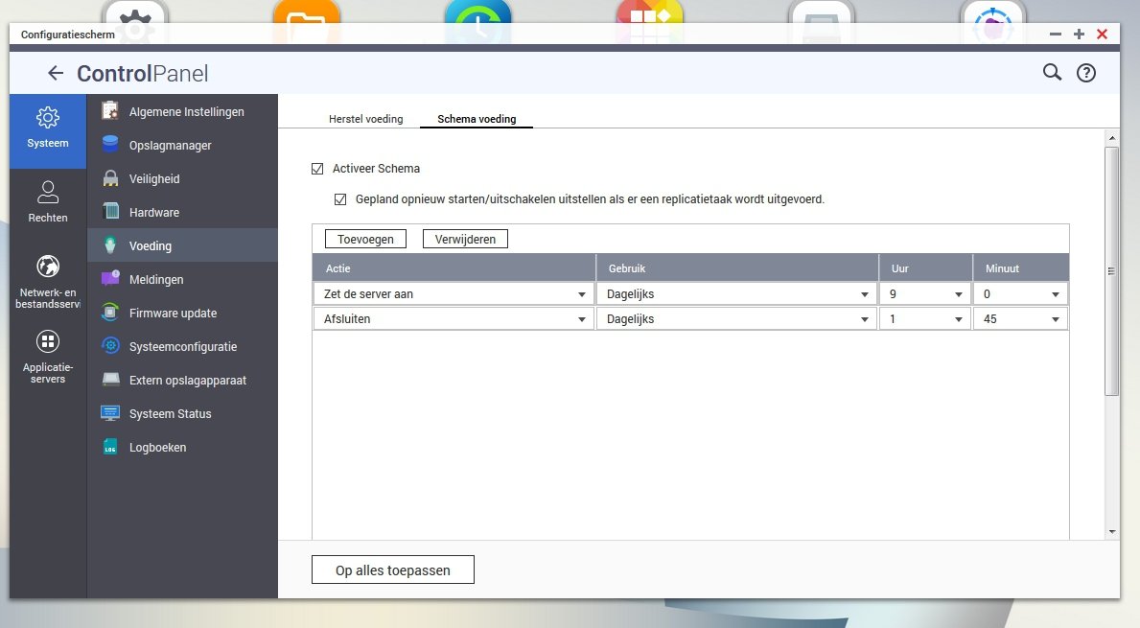Open the help question mark icon
The width and height of the screenshot is (1140, 628).
1085,73
